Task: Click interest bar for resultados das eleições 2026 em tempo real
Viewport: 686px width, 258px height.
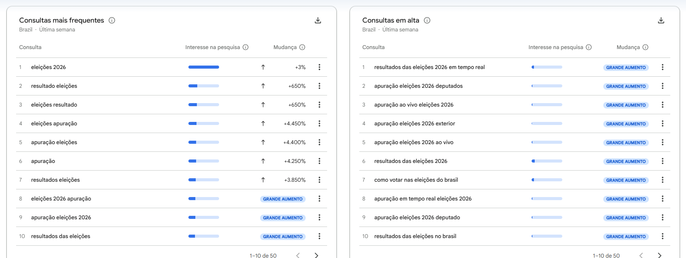Action: tap(547, 67)
